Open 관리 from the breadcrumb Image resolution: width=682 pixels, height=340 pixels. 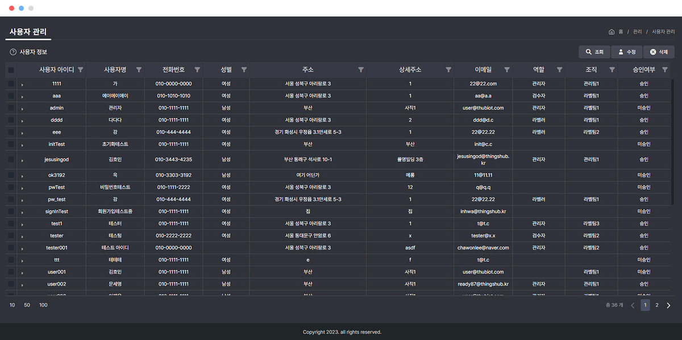(x=637, y=32)
